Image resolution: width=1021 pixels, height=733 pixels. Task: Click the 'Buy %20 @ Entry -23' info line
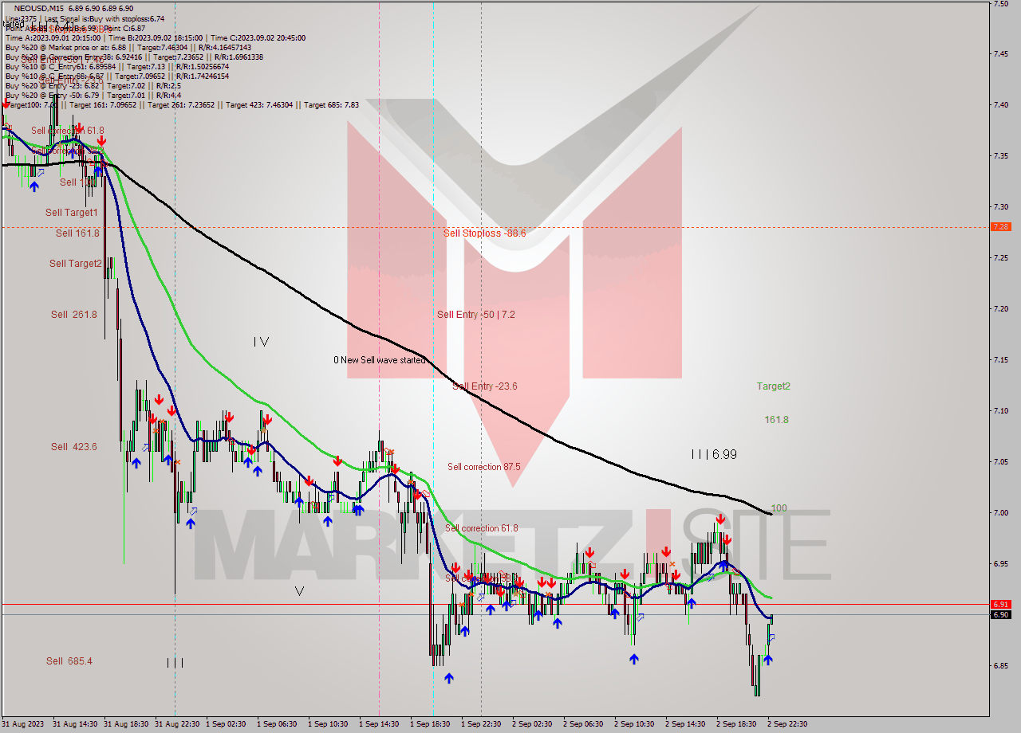tap(93, 85)
